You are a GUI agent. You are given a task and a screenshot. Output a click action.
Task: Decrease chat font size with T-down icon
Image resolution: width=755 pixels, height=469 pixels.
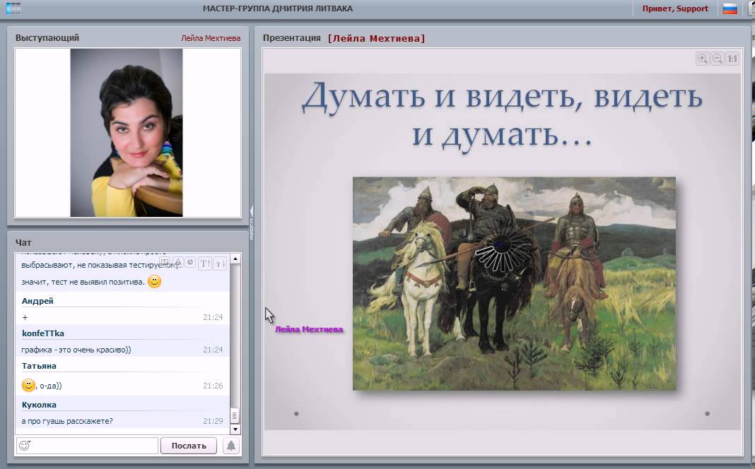(x=220, y=263)
